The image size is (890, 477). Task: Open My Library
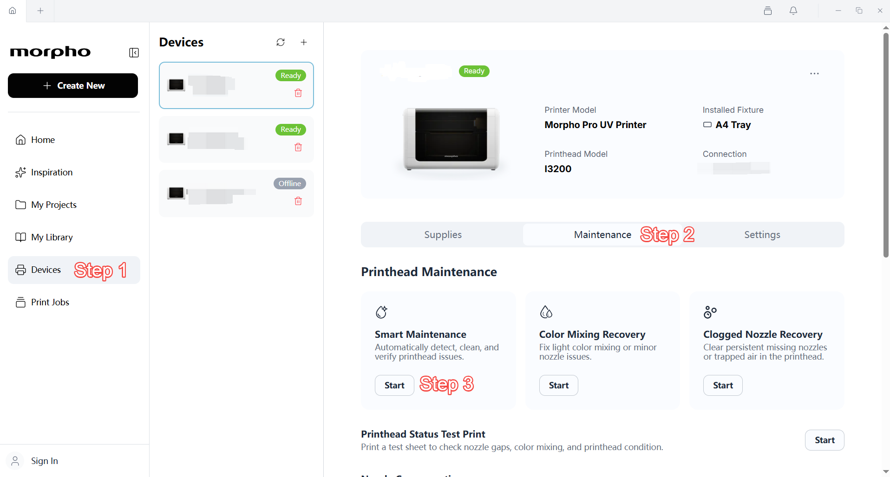74,237
